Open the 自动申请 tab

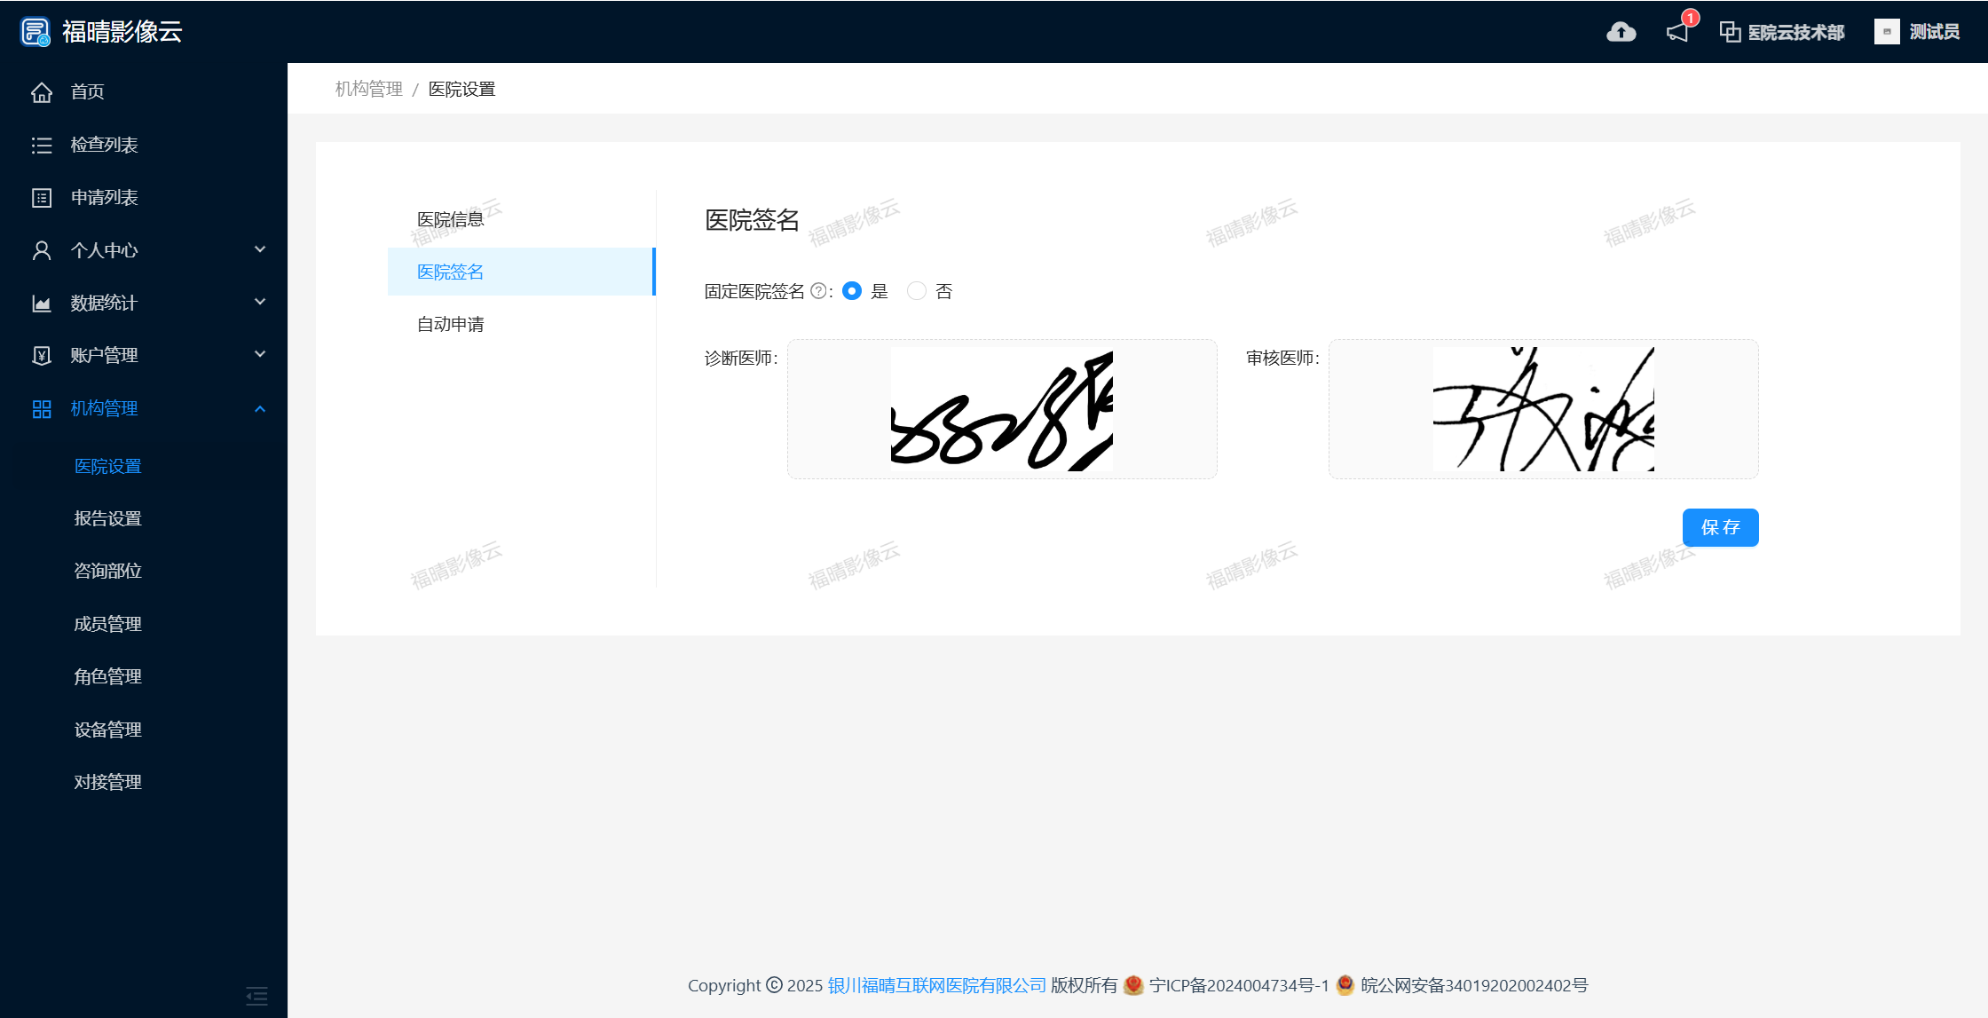[x=450, y=324]
